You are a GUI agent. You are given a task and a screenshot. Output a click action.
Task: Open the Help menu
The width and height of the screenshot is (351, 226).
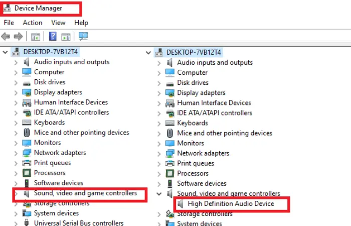pos(81,23)
